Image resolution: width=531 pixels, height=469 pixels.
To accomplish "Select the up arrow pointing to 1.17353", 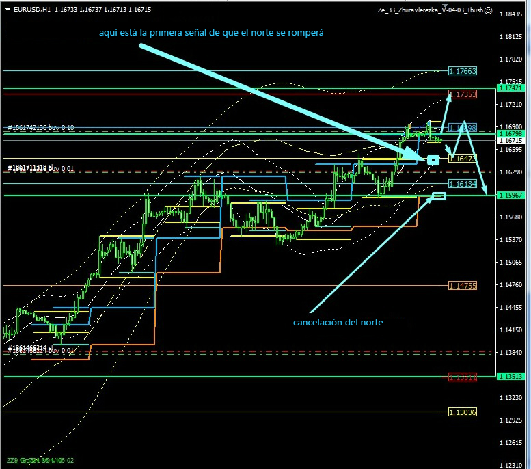I will point(444,113).
